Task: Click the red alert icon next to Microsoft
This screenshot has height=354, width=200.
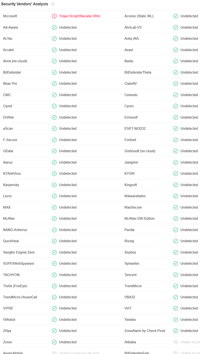Action: [54, 16]
